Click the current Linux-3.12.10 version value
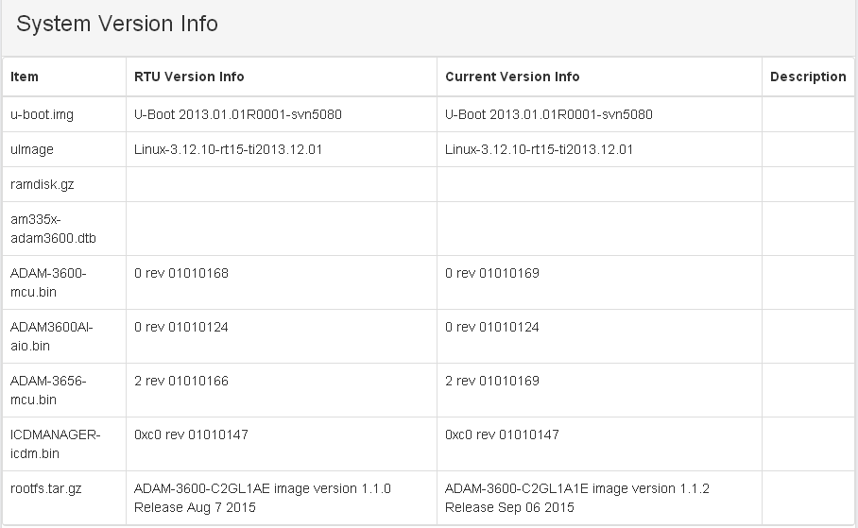Viewport: 858px width, 528px height. (539, 149)
